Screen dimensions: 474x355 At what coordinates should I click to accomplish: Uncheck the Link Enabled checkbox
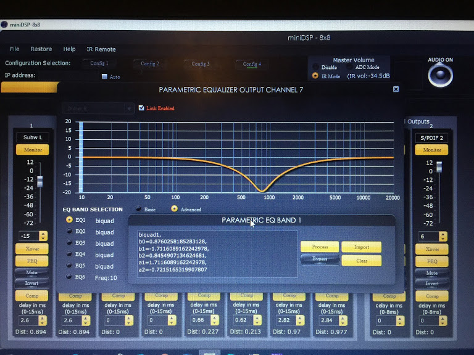tap(141, 108)
